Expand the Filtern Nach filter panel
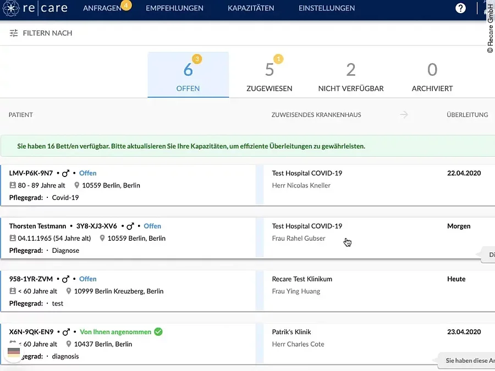The width and height of the screenshot is (495, 371). coord(47,33)
